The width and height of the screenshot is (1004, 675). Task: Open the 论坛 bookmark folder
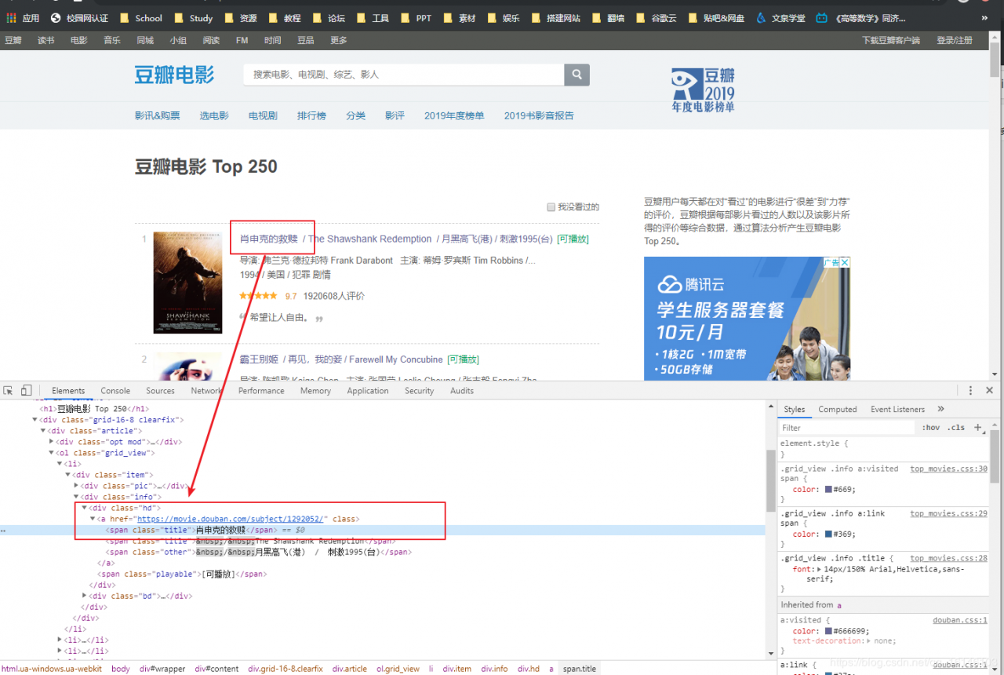click(328, 18)
